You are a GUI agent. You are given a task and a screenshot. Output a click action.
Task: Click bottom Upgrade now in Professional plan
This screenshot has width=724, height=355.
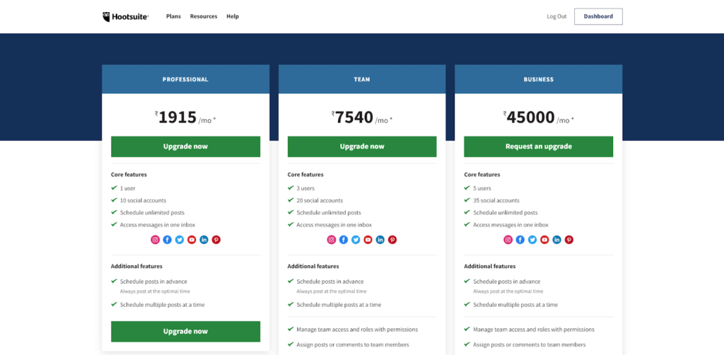(186, 332)
